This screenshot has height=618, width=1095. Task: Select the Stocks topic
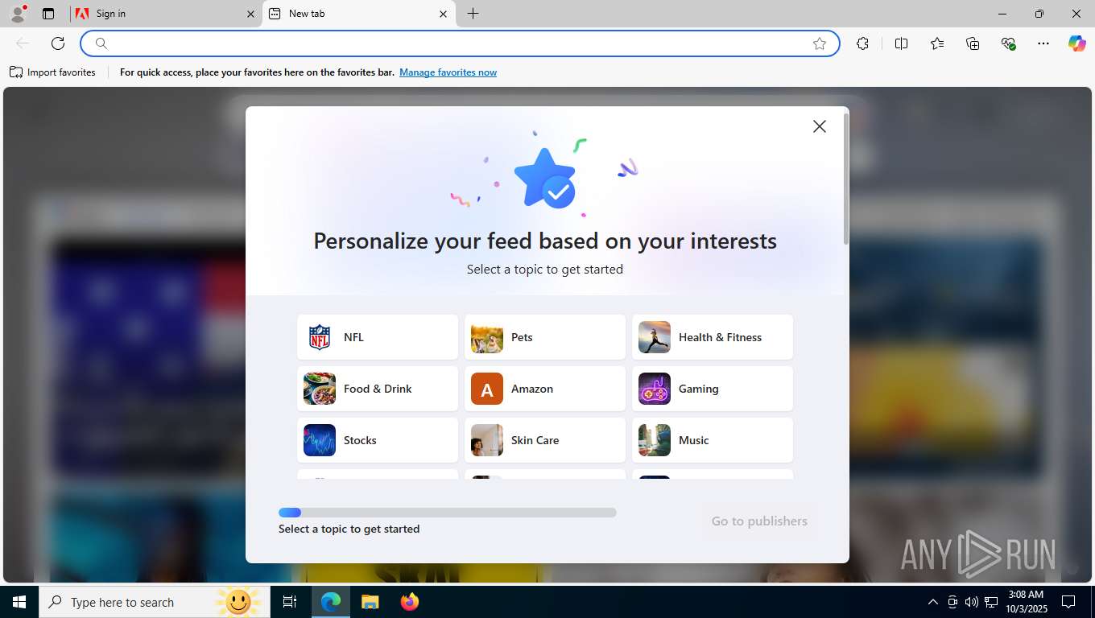(378, 440)
